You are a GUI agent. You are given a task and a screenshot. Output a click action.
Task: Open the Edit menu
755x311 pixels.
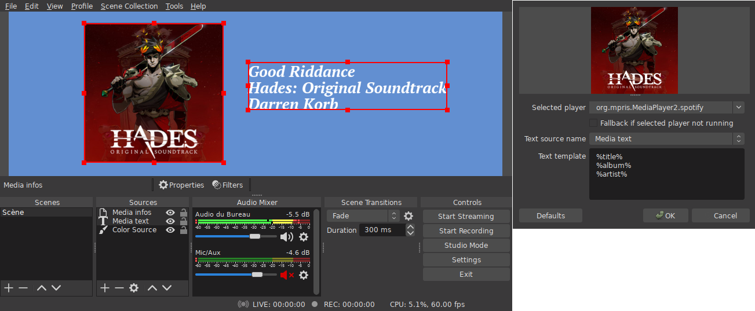(x=32, y=6)
